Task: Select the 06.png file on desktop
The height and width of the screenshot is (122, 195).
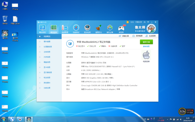Action: (5, 108)
